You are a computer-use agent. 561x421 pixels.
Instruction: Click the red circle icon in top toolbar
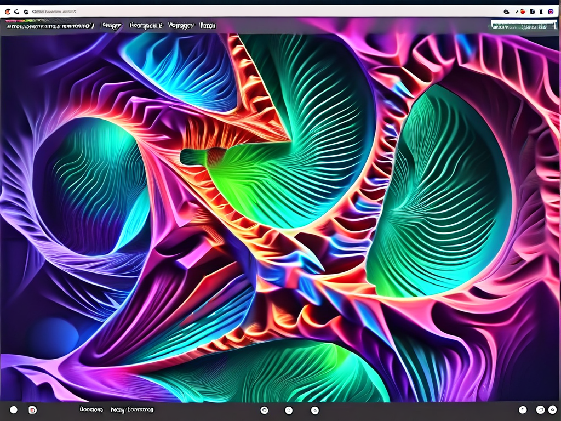click(523, 11)
